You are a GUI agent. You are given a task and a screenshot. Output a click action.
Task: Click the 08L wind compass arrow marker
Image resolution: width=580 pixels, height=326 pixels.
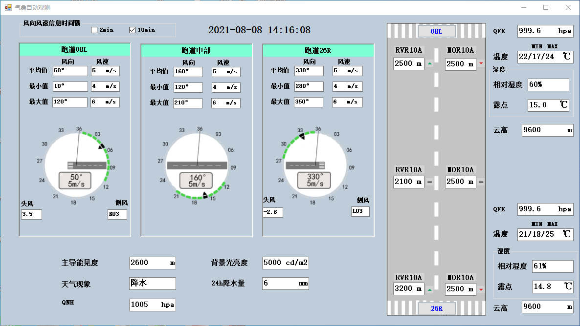tap(102, 146)
